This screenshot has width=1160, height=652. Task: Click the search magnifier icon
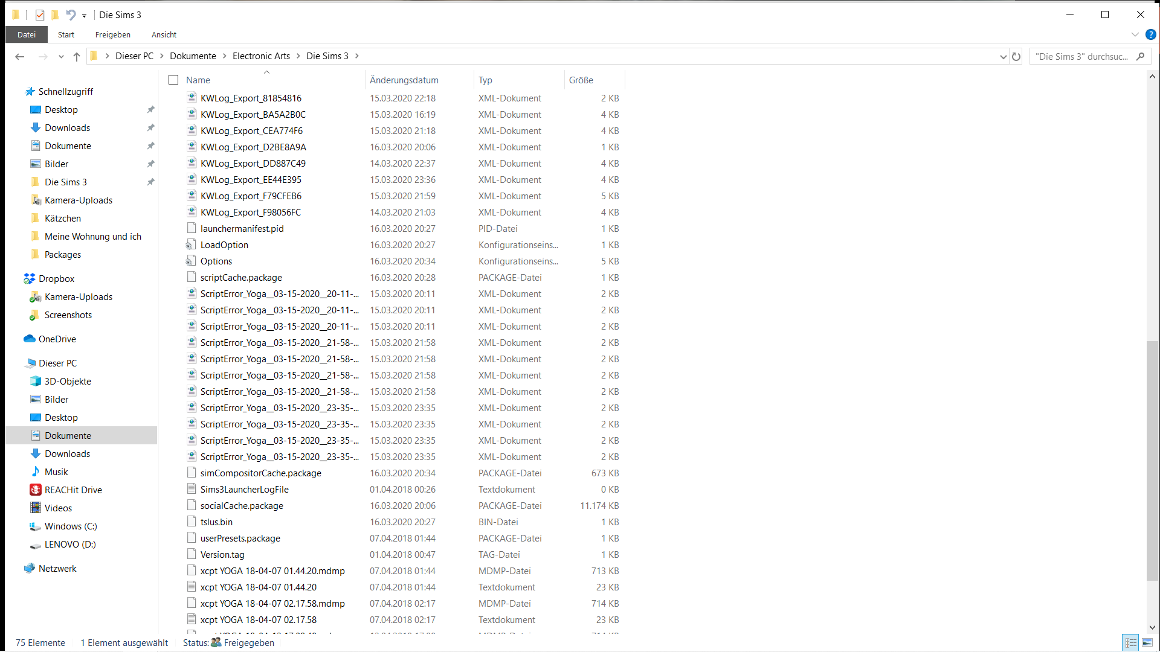coord(1141,57)
